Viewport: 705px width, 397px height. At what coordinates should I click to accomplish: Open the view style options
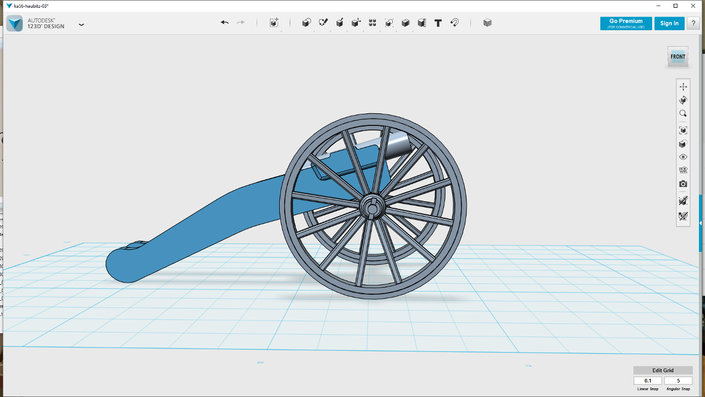[683, 144]
